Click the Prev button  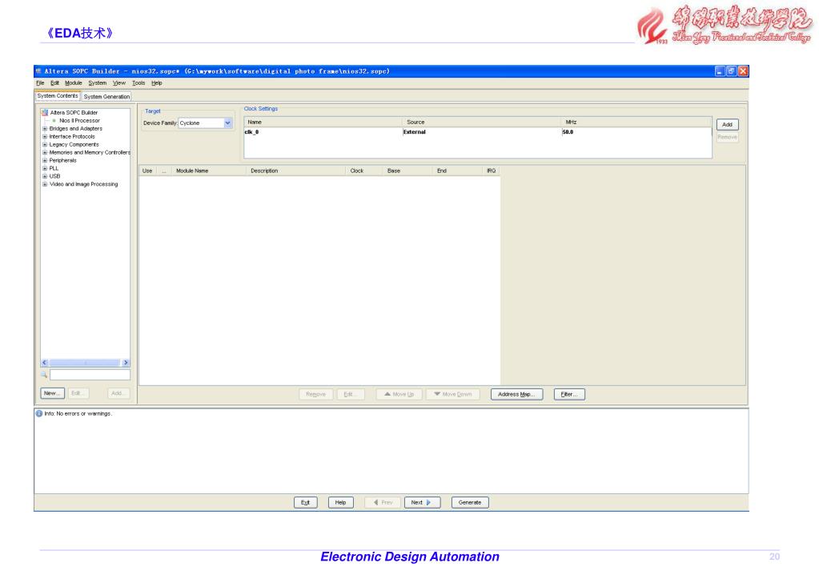[x=383, y=503]
